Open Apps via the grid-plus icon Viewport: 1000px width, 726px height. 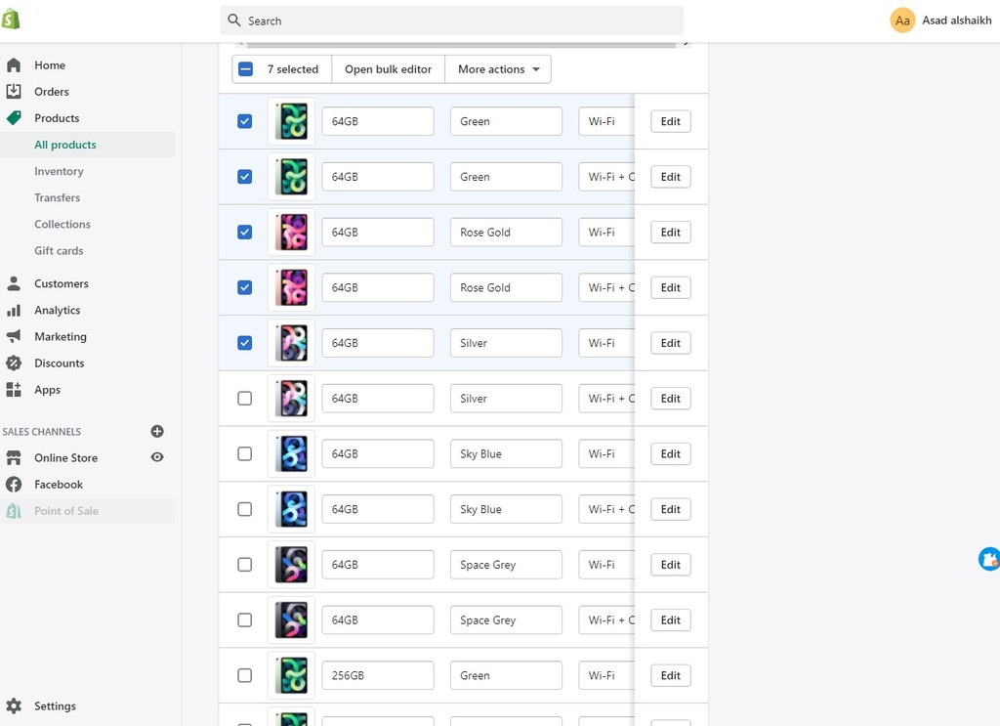pos(14,389)
